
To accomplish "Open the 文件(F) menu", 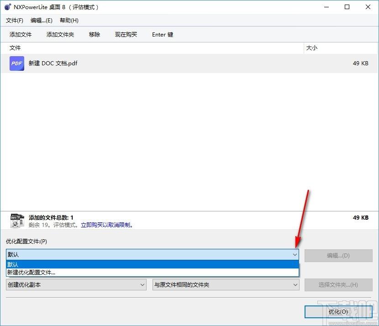I will [x=15, y=21].
